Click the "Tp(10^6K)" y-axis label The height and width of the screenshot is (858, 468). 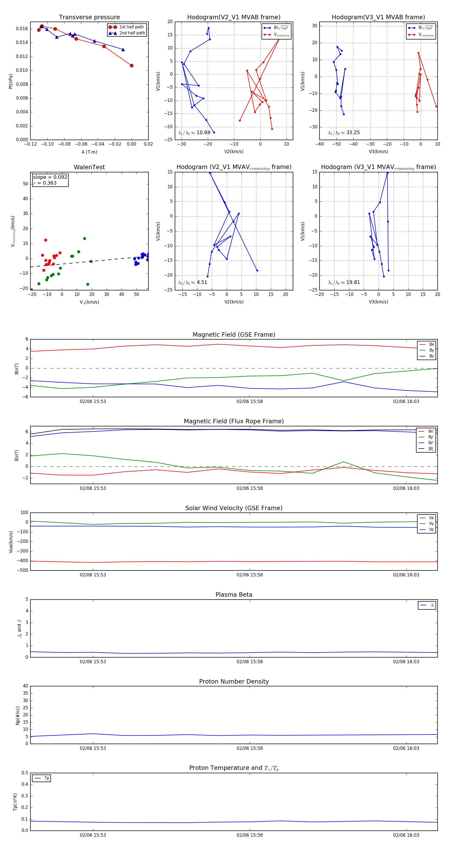(15, 802)
